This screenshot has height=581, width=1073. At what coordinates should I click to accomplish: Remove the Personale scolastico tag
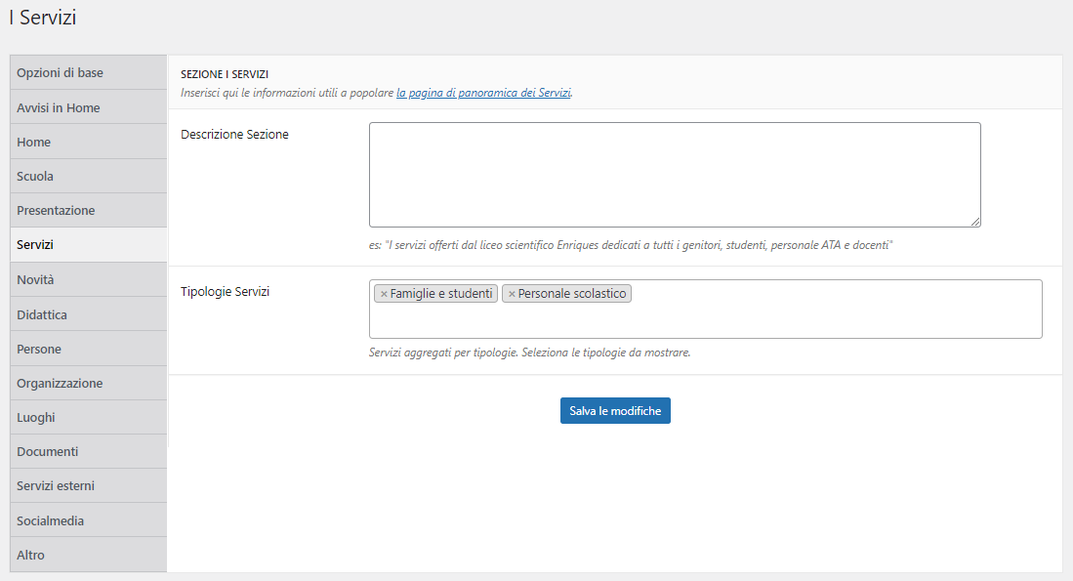click(512, 294)
